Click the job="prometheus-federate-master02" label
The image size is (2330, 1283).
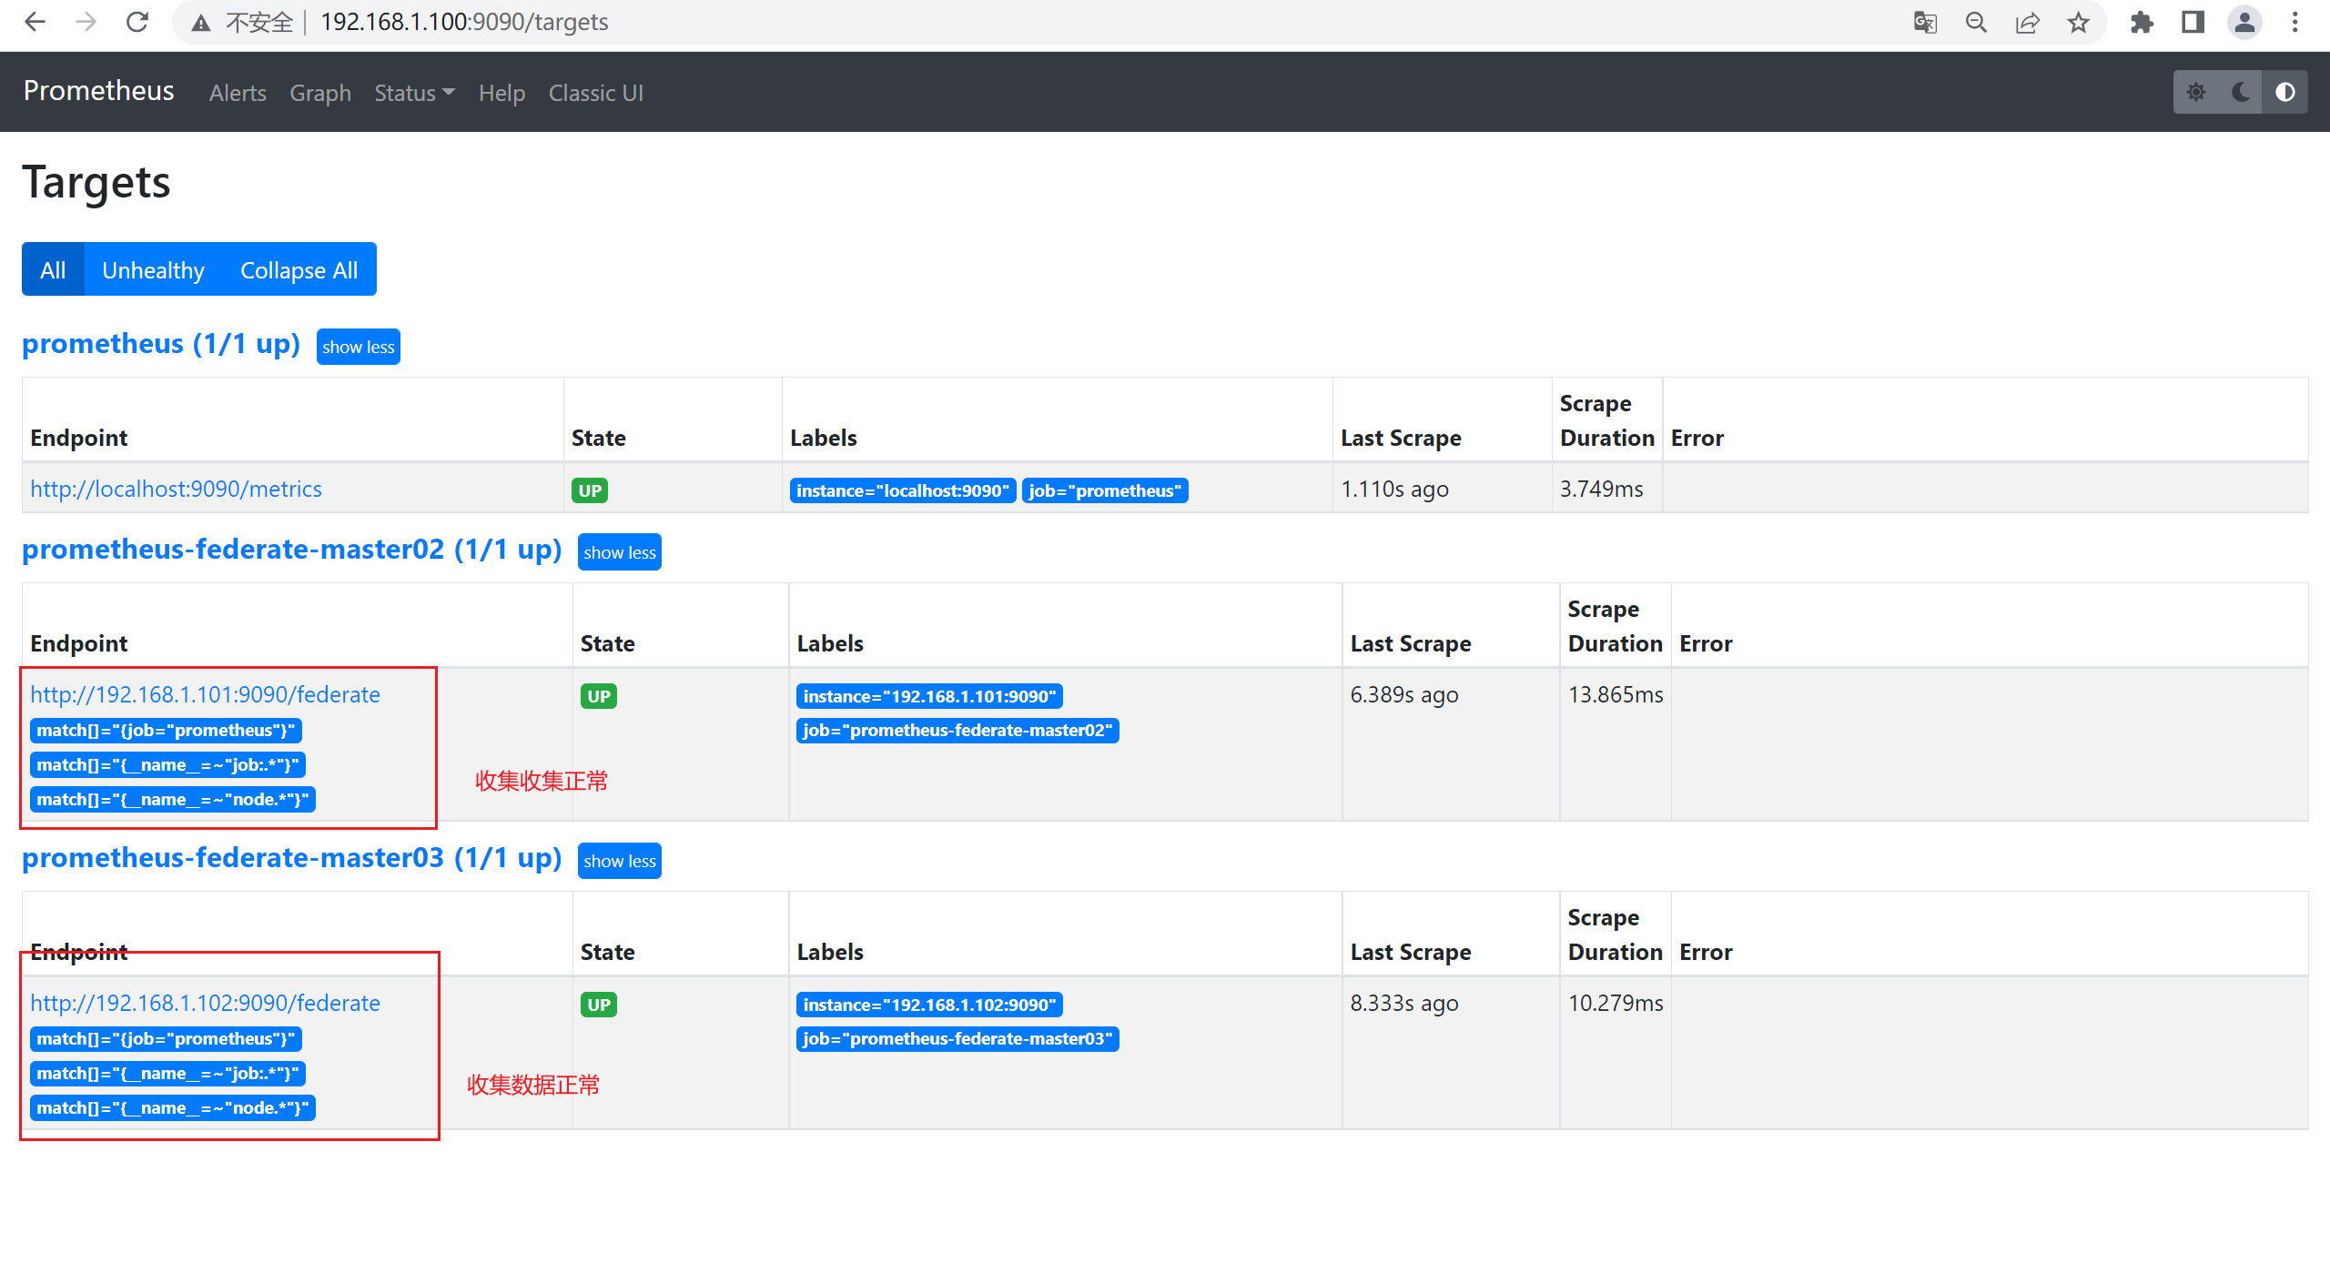click(957, 731)
